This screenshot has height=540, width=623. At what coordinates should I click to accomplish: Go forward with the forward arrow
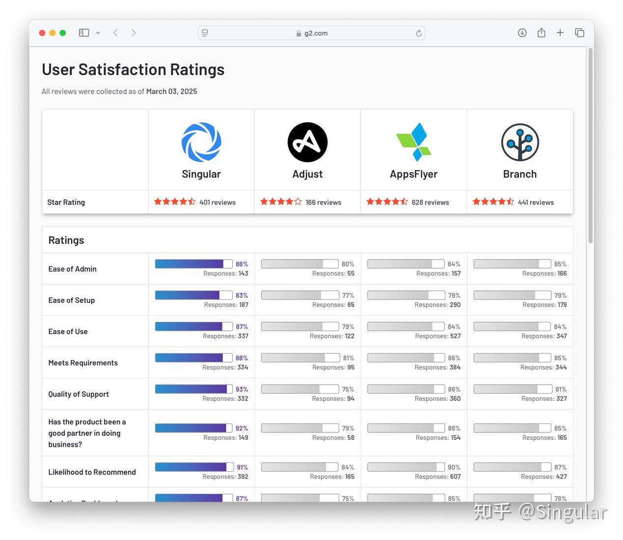(x=134, y=33)
